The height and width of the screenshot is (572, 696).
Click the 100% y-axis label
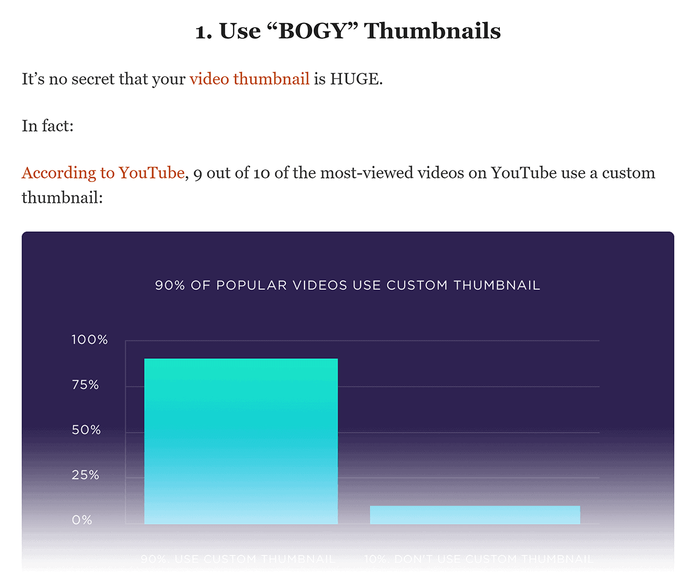coord(90,340)
